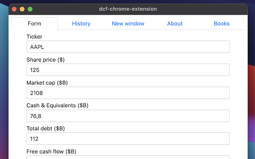Open the Books tab

222,23
